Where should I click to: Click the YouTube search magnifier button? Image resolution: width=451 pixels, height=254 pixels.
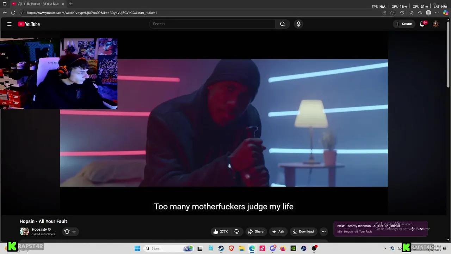(283, 24)
